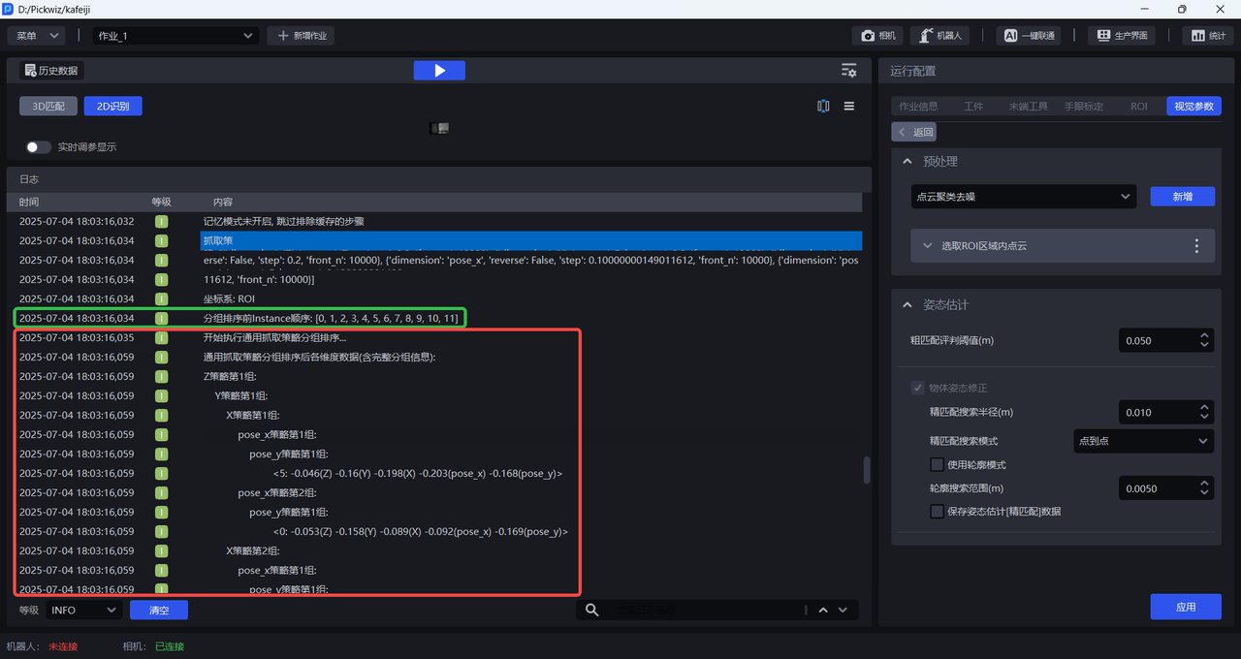Open the 相机 camera button
1241x659 pixels.
click(877, 36)
